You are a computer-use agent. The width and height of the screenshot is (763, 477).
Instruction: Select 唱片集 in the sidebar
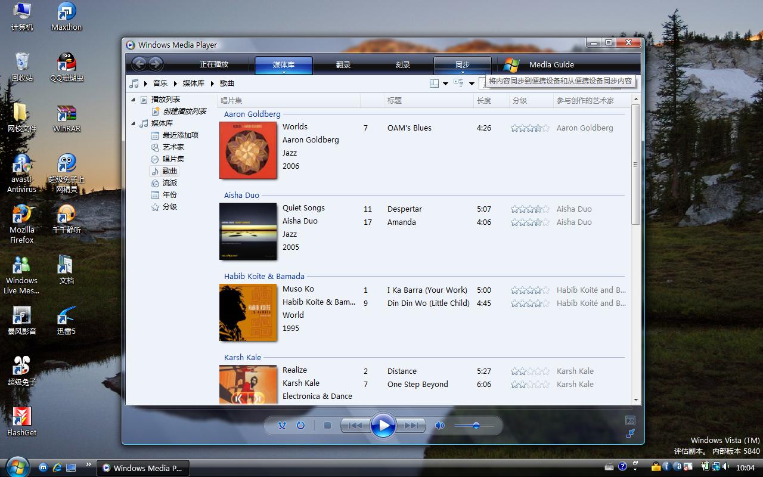[173, 159]
